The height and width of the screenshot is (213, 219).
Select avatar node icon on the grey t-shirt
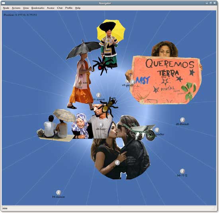tap(101, 125)
